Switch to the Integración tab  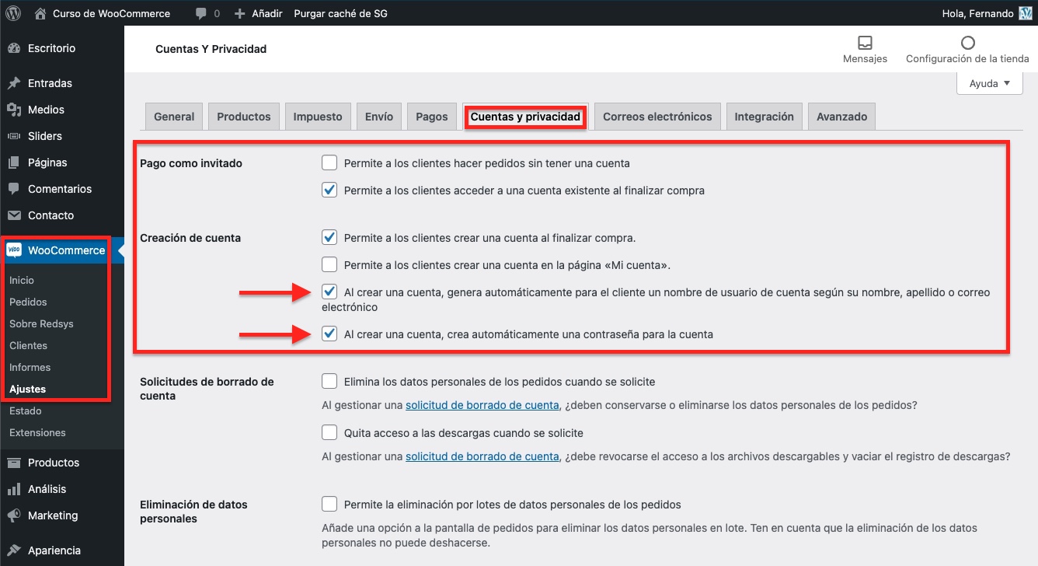[765, 117]
